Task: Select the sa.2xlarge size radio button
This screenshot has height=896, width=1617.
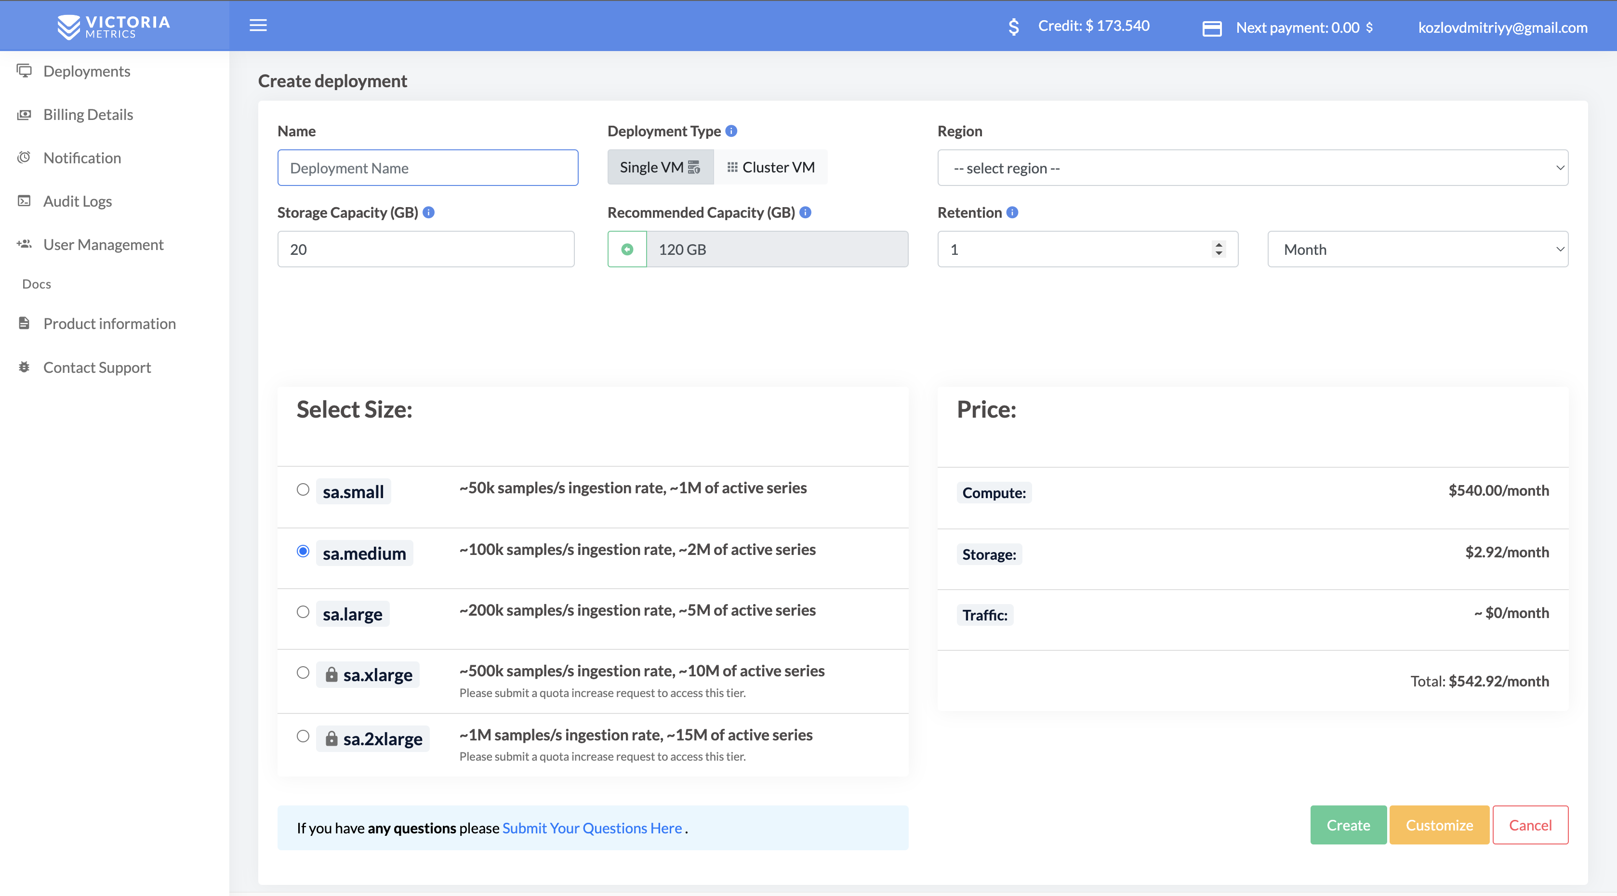Action: (303, 736)
